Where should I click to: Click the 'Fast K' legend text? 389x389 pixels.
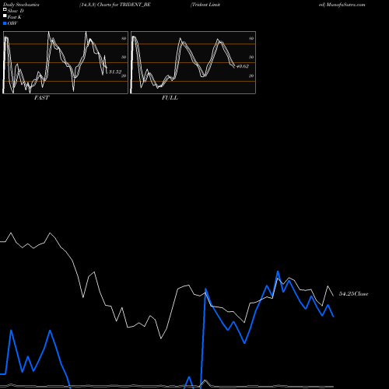click(x=15, y=17)
